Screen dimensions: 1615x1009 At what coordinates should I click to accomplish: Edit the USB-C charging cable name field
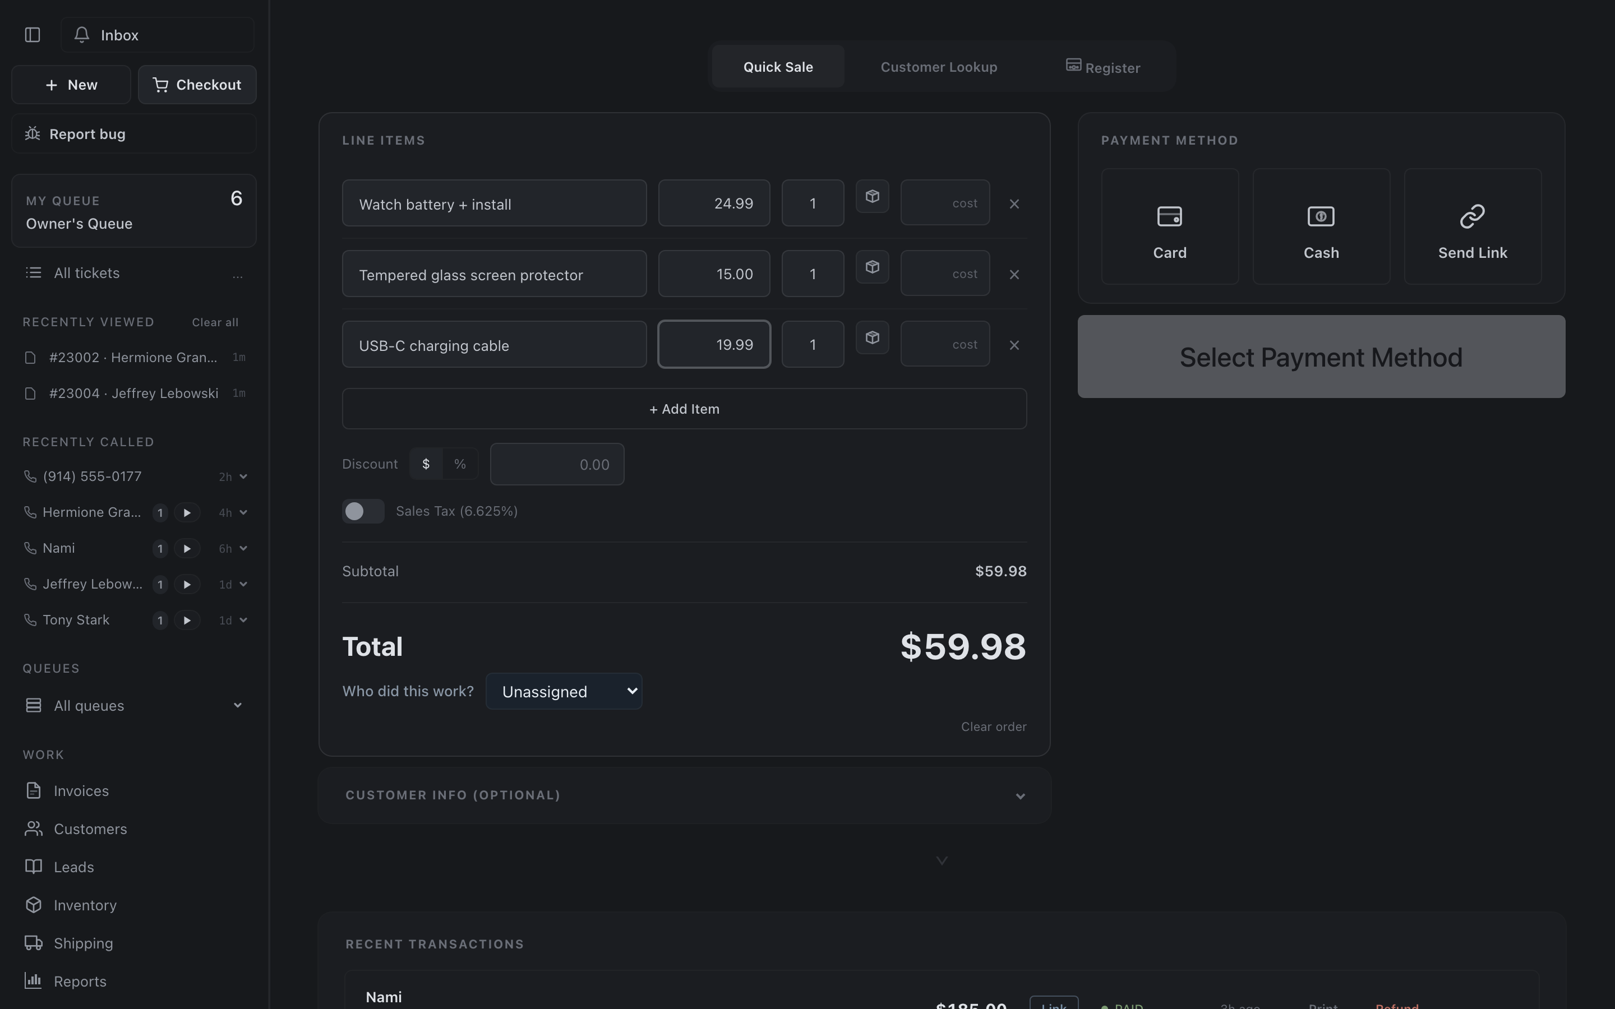pos(495,345)
